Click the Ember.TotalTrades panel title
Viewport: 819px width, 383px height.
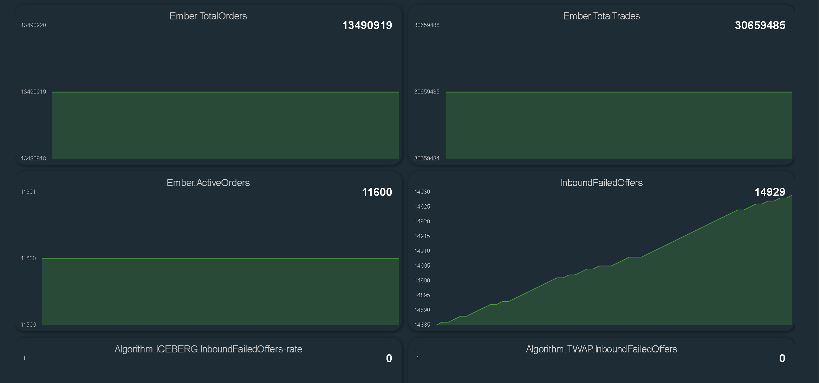[x=601, y=16]
